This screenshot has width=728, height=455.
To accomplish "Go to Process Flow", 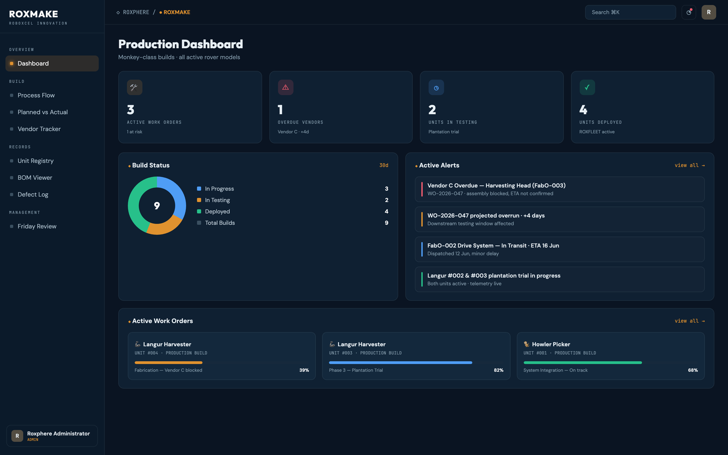I will click(x=52, y=95).
